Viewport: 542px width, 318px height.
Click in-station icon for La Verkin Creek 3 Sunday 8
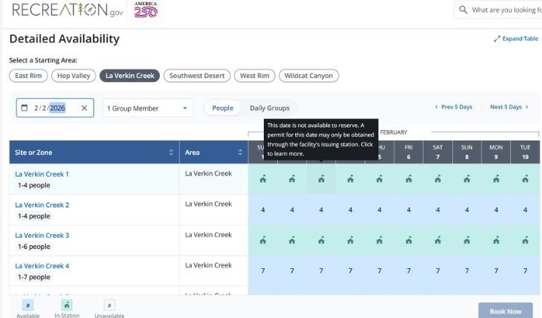466,240
